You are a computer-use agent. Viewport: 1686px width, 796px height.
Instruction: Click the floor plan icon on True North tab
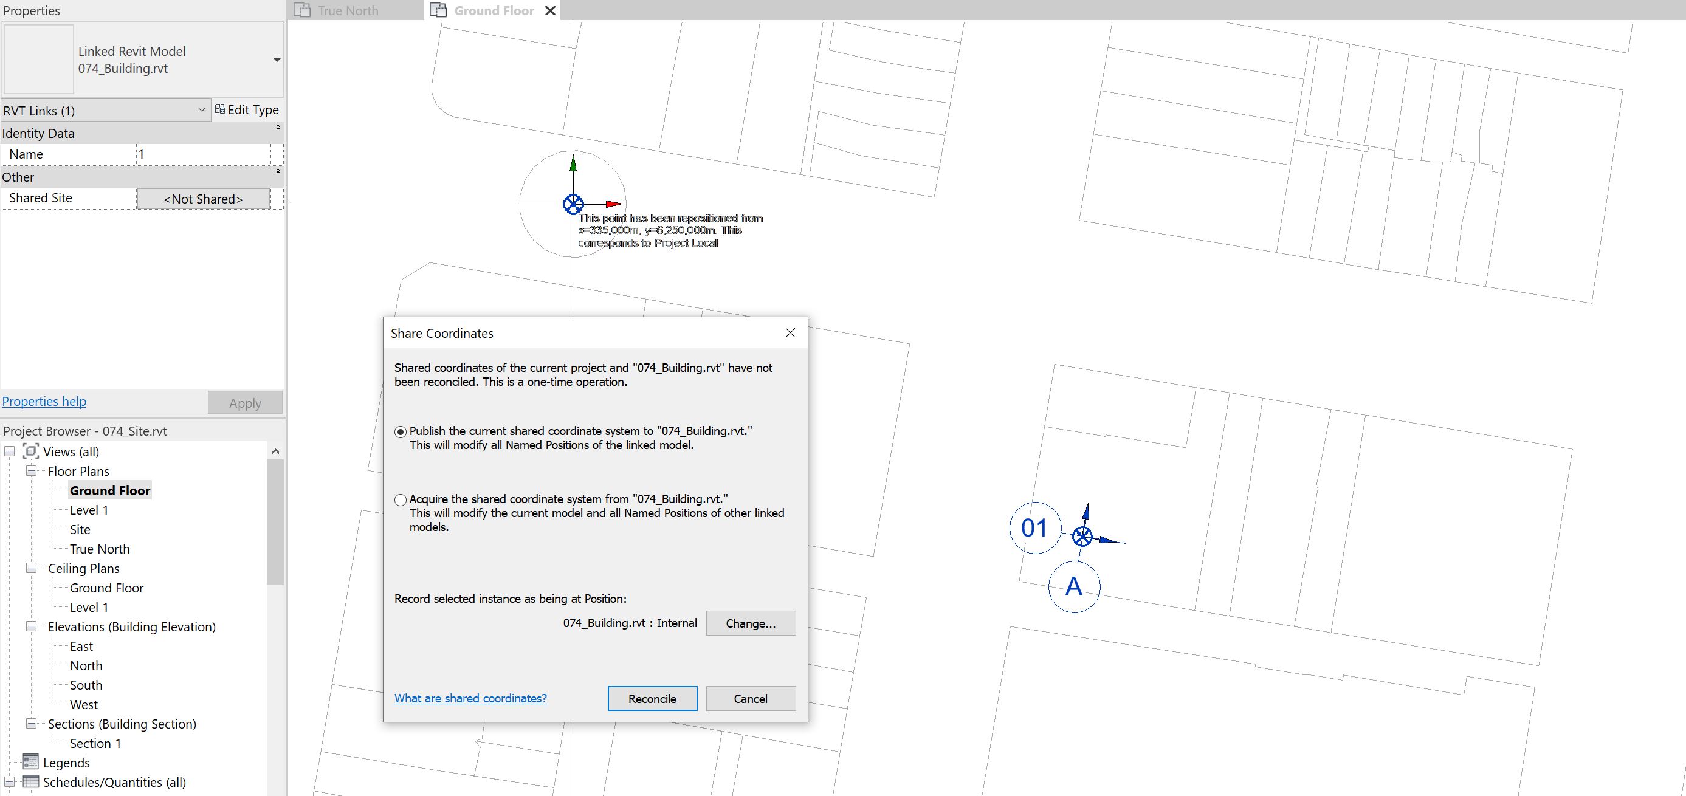(303, 10)
